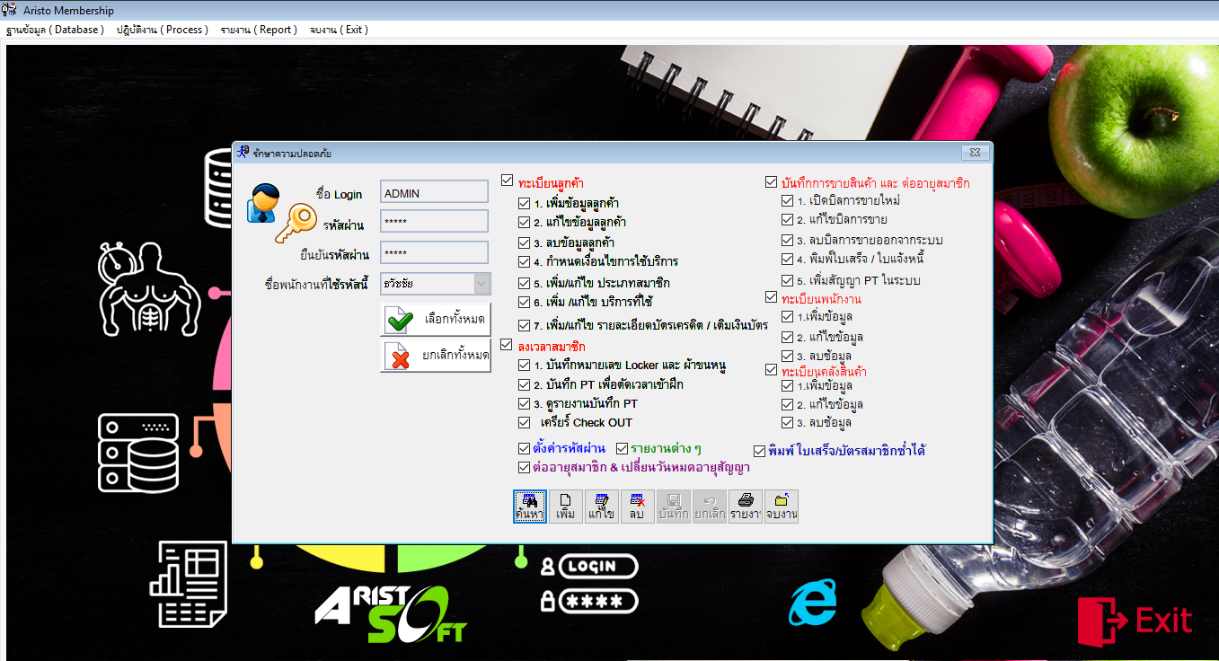Screen dimensions: 1219x661
Task: Toggle 6. เพิ่ม /แก้ไข บริการที่ใช้ checkbox
Action: point(525,302)
